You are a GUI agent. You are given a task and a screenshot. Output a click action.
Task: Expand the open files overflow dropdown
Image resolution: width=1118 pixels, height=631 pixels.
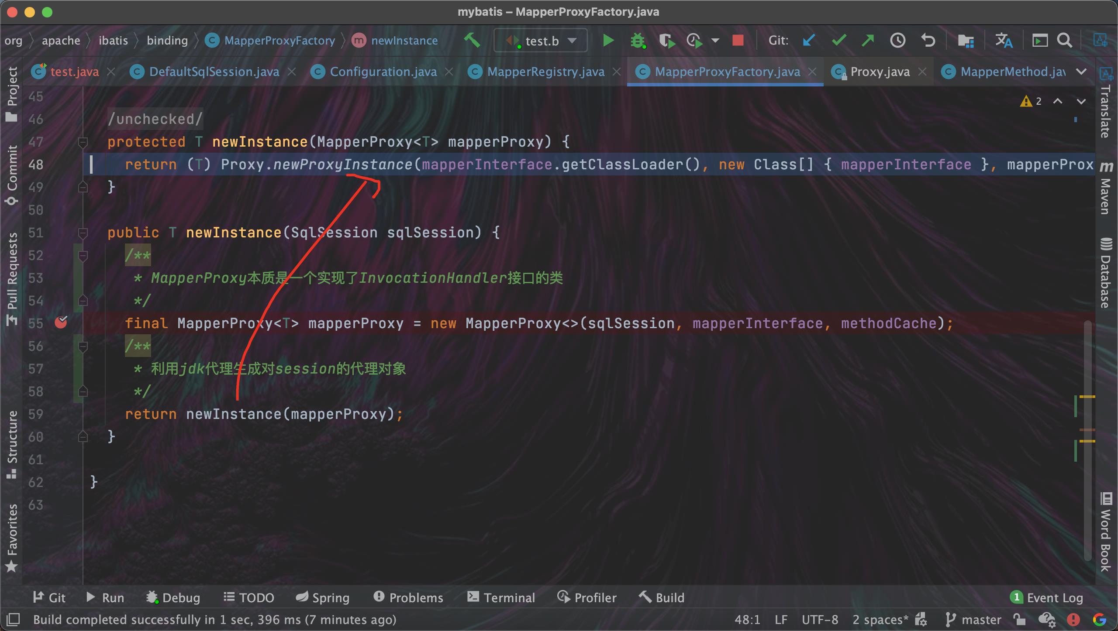coord(1081,71)
